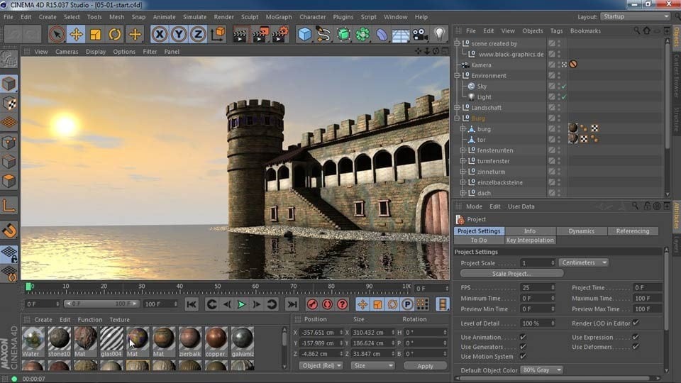Toggle X axis lock
The image size is (681, 383).
(x=160, y=34)
